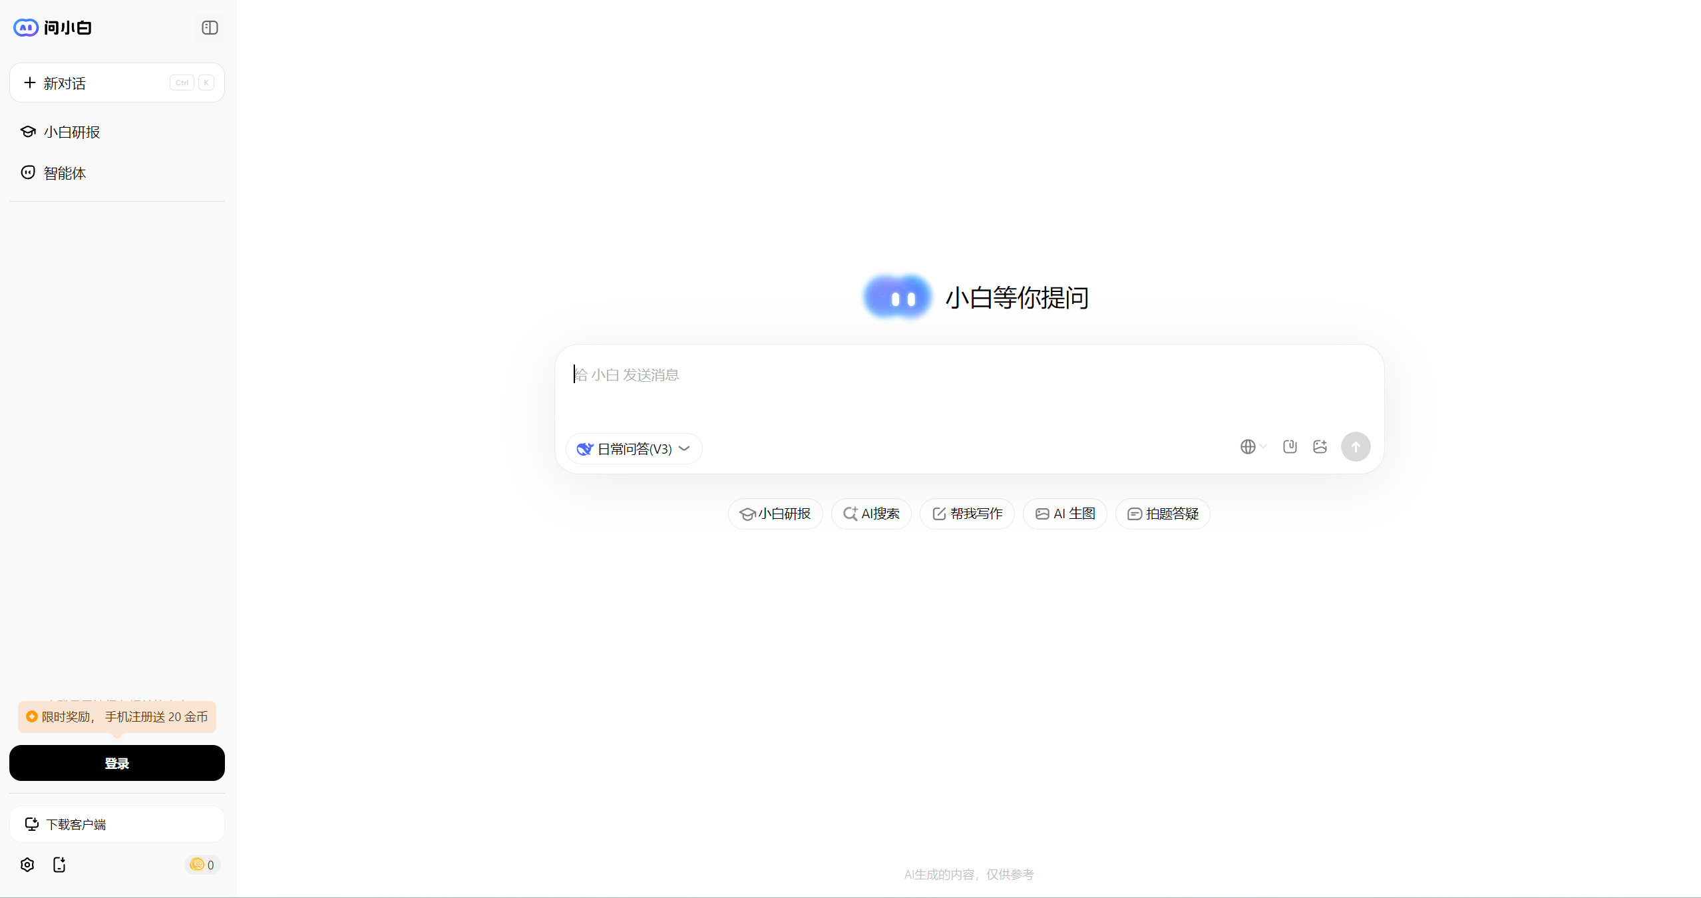
Task: Click 下载客户端 to get the app
Action: pos(117,824)
